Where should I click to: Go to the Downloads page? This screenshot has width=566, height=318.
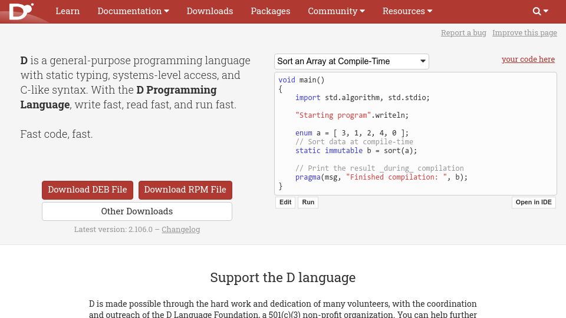(x=210, y=11)
